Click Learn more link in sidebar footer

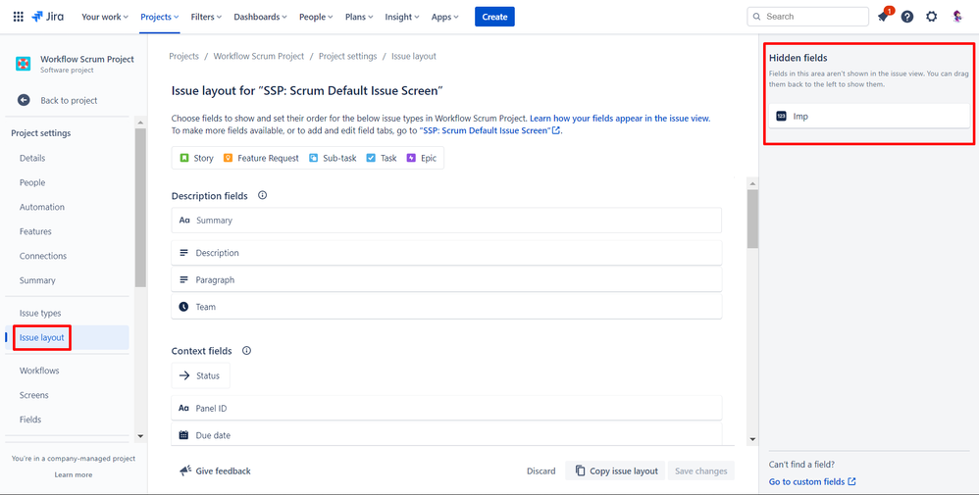pyautogui.click(x=73, y=474)
